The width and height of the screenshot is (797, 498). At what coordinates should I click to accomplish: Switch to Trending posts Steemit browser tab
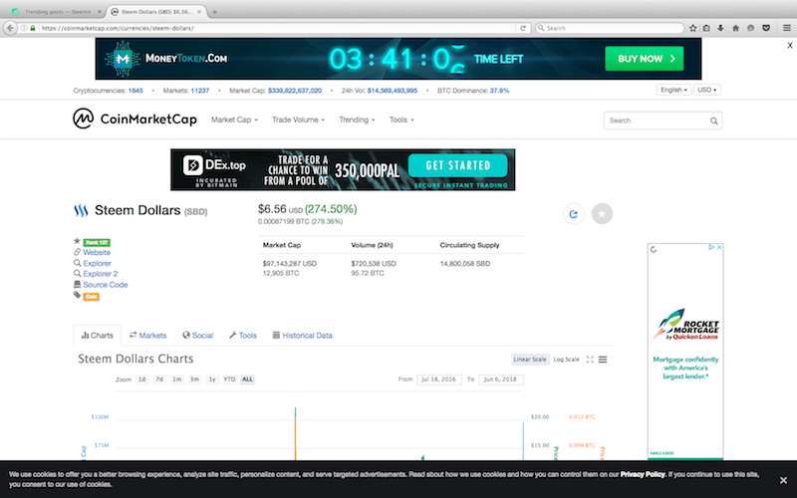coord(57,12)
